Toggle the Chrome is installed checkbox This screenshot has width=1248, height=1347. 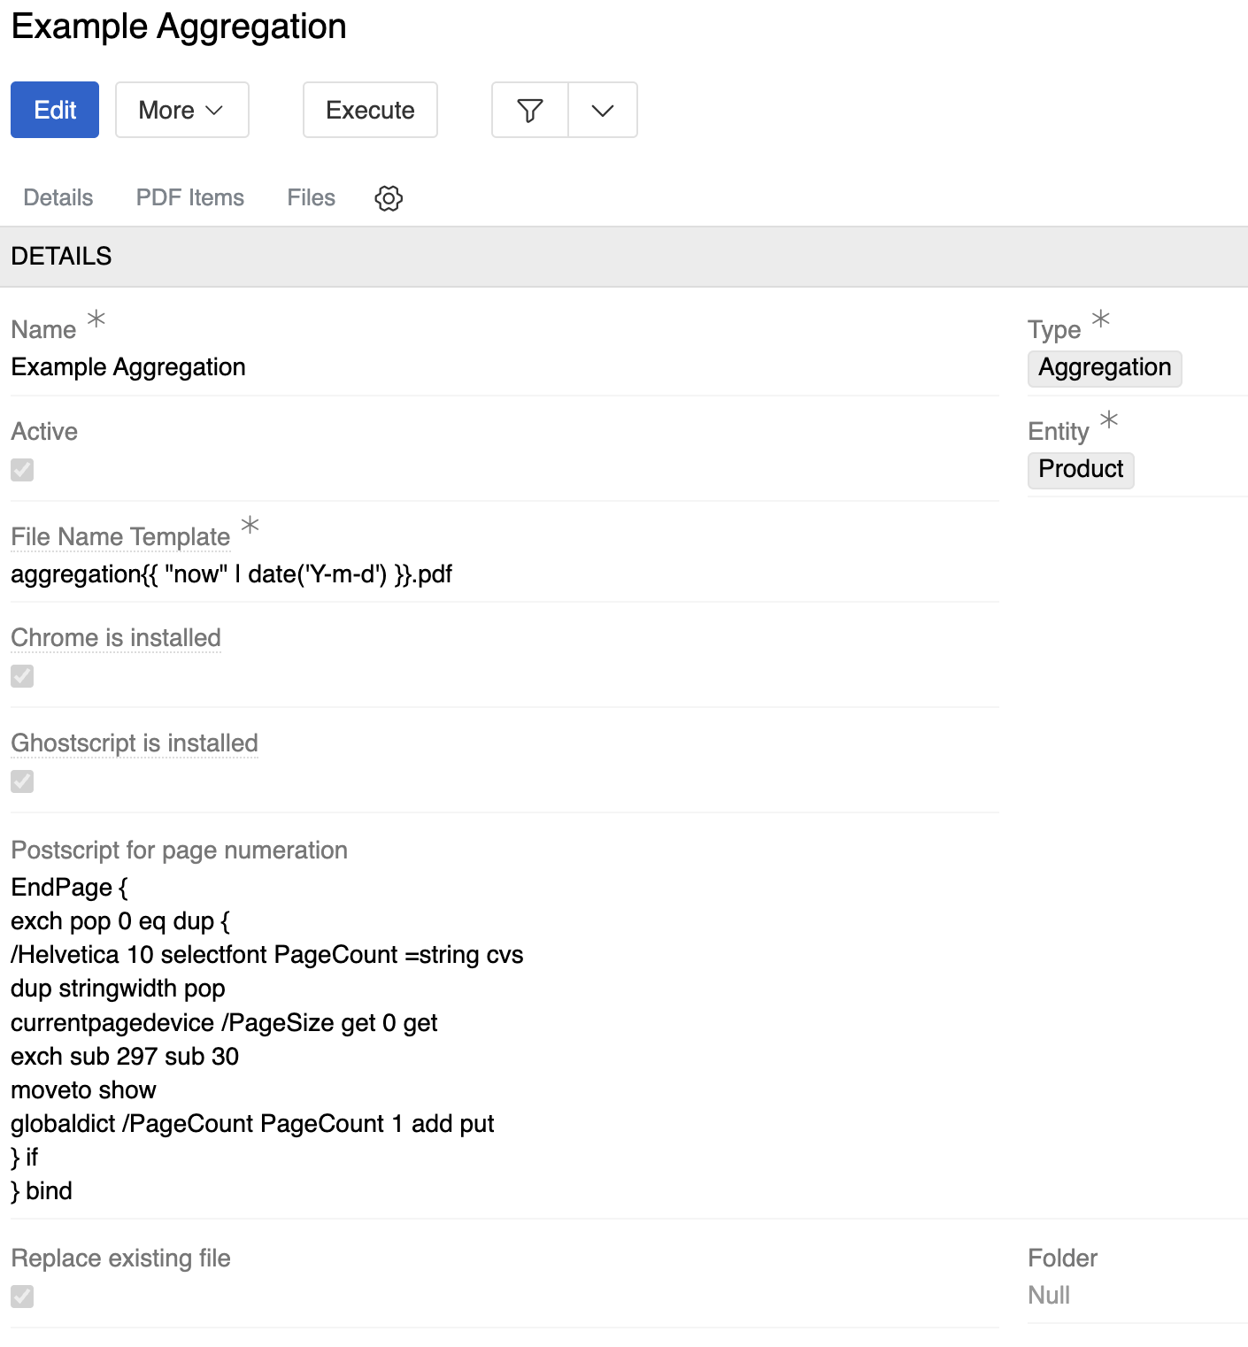click(21, 676)
